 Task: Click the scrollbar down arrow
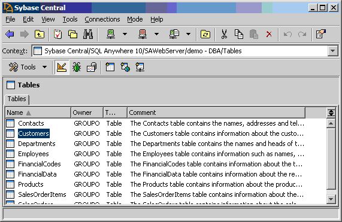click(x=331, y=199)
